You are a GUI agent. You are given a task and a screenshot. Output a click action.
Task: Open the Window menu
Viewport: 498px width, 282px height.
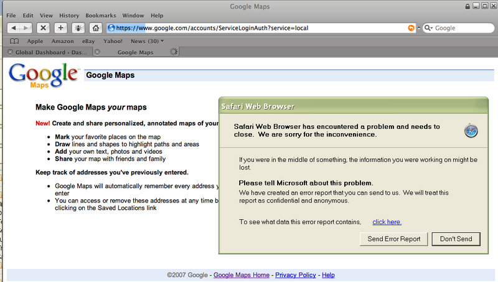[x=133, y=15]
